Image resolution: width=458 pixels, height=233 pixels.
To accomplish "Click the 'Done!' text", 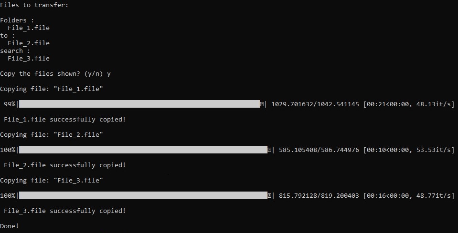I will pyautogui.click(x=10, y=226).
